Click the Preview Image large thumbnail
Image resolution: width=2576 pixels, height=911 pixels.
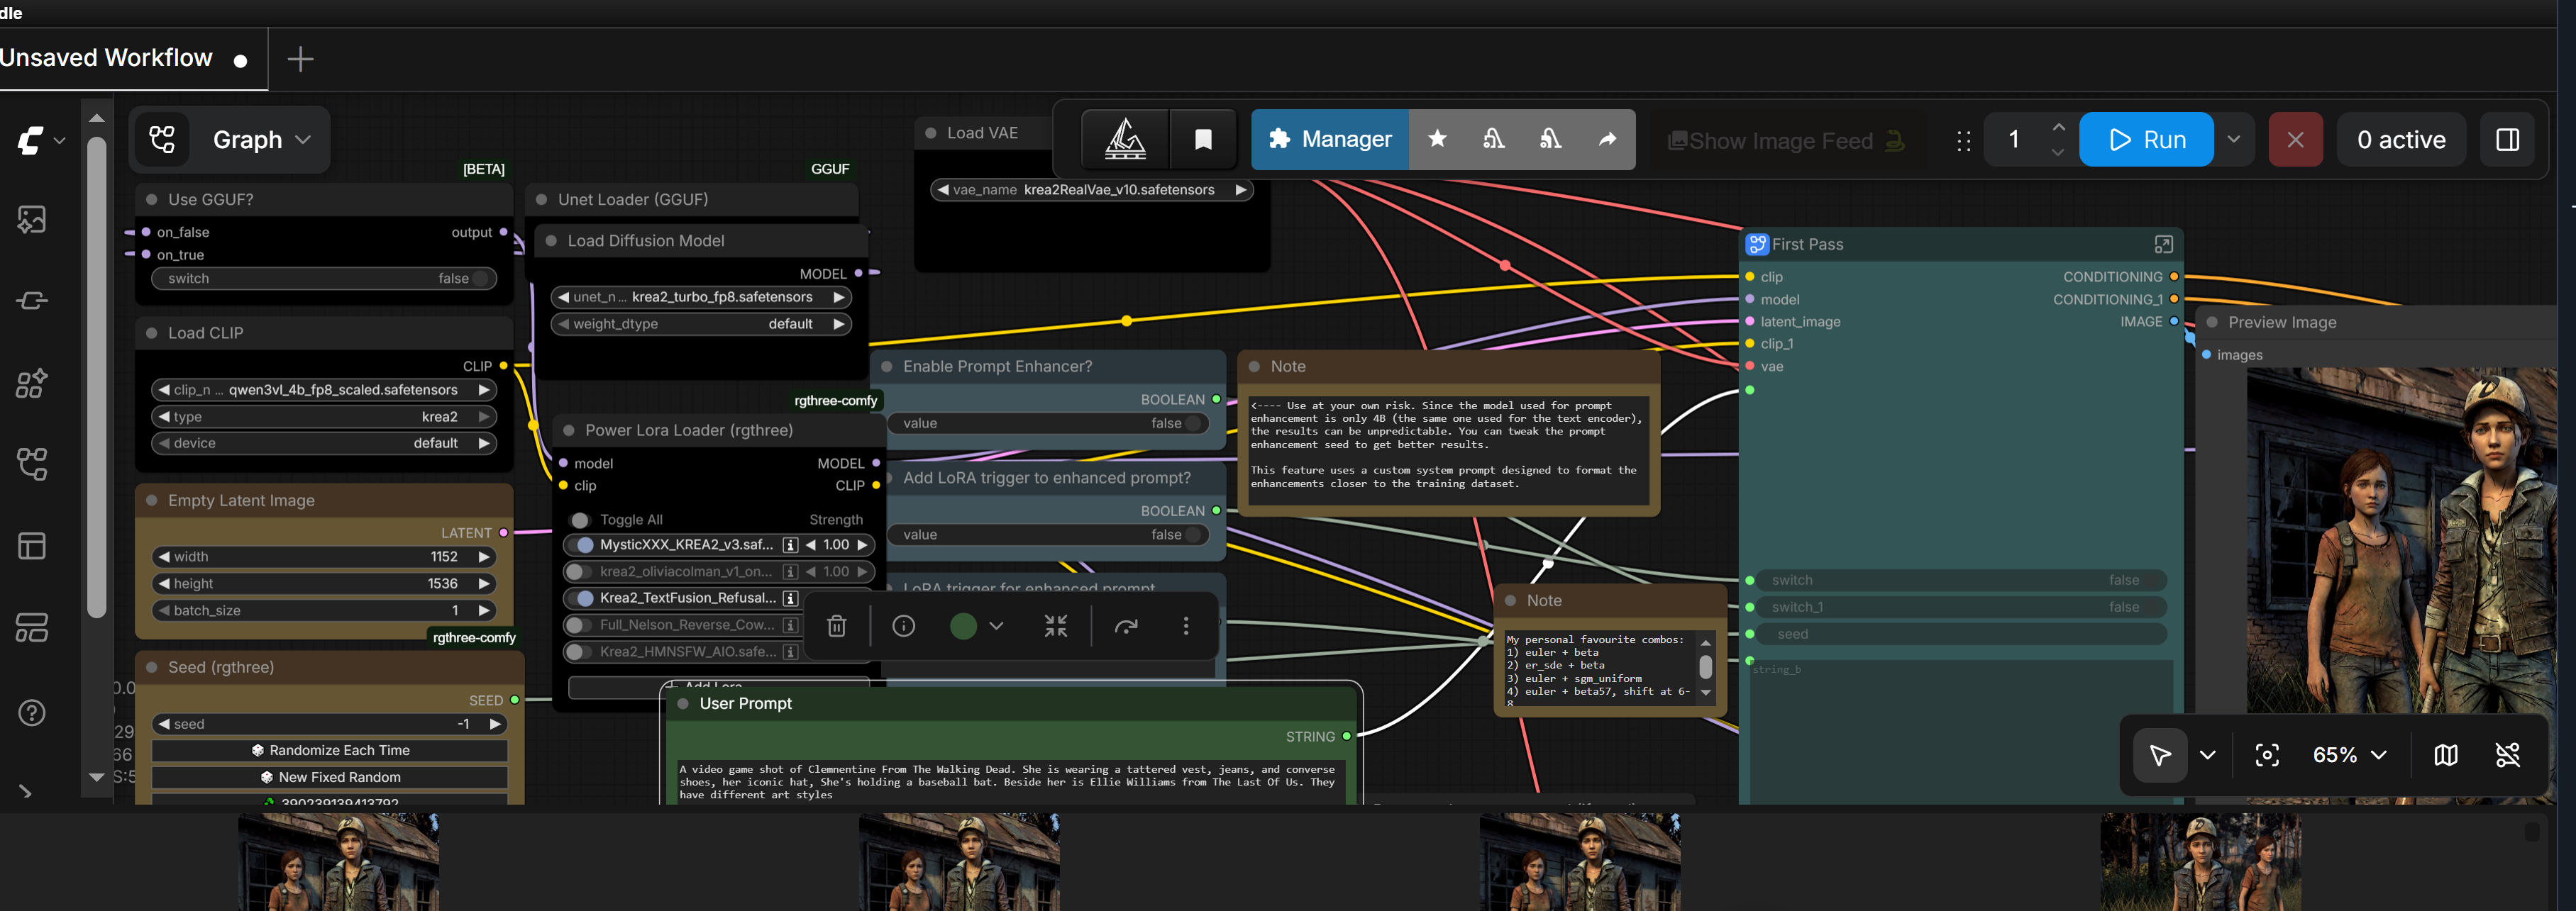tap(2401, 586)
